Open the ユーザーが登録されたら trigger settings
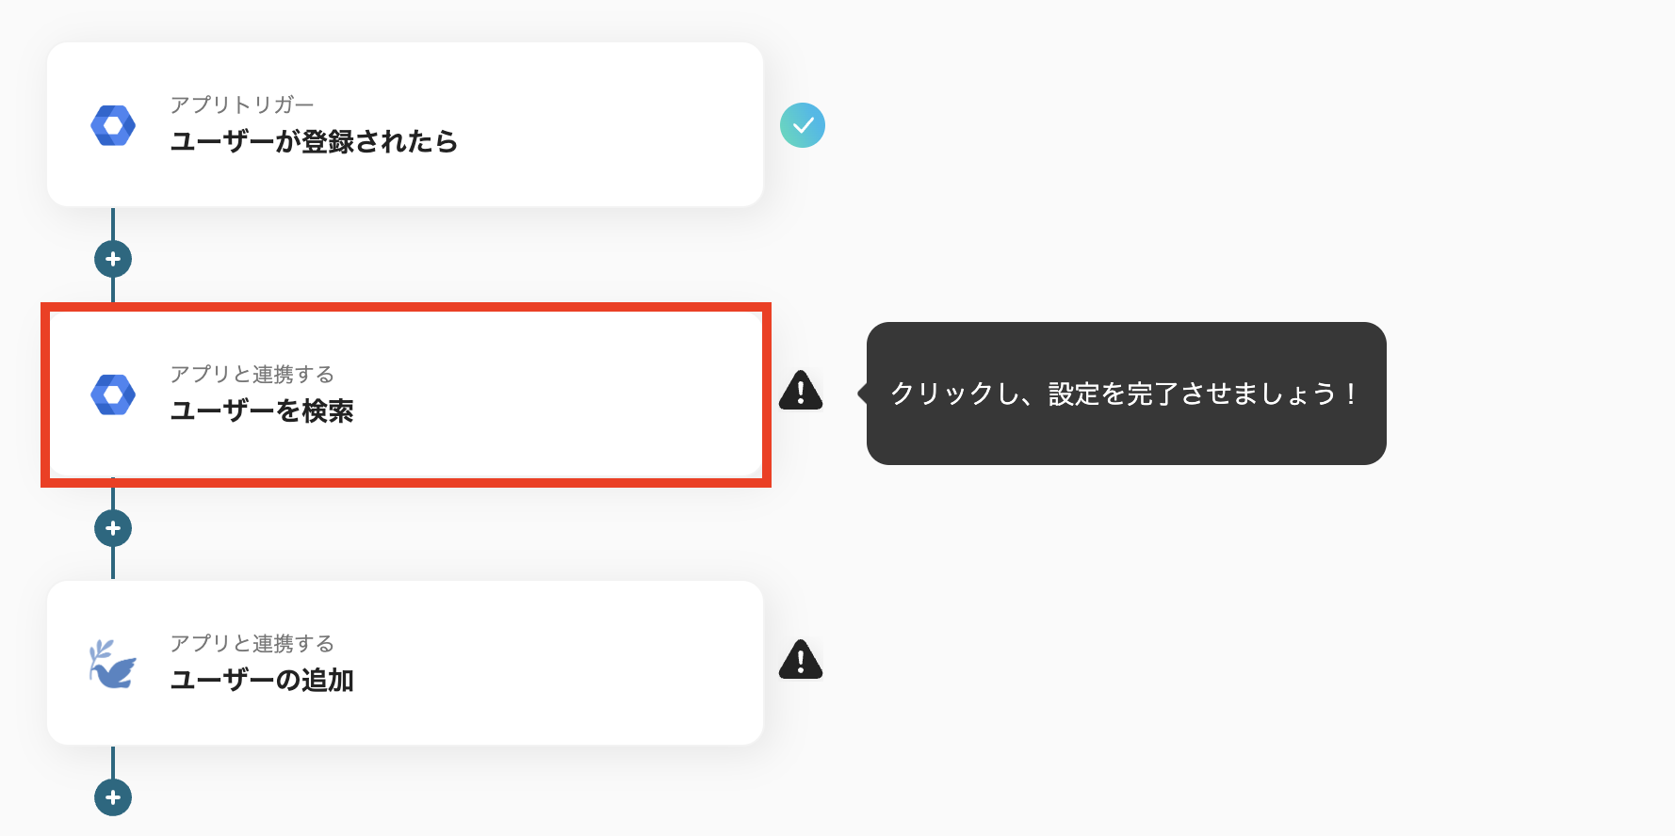 [x=405, y=124]
